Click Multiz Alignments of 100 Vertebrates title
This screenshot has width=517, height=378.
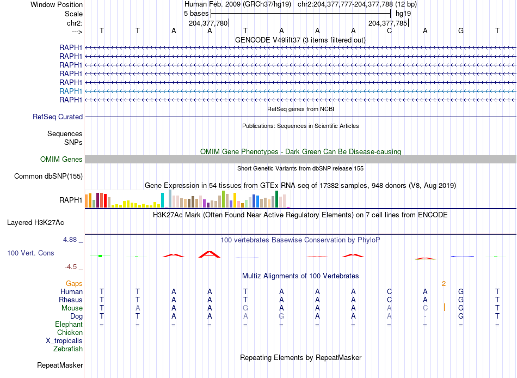point(300,276)
